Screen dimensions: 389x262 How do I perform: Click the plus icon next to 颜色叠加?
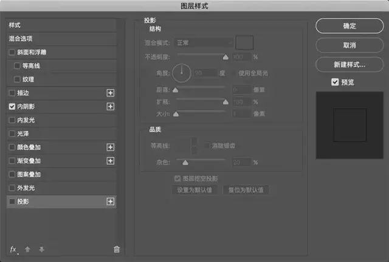tap(110, 147)
